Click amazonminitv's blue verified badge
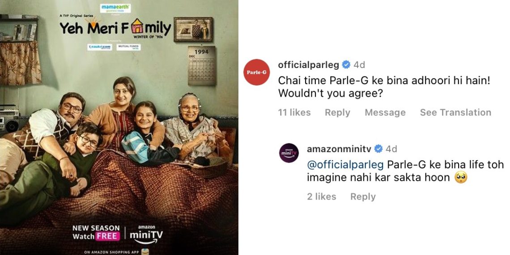The height and width of the screenshot is (255, 510). (x=378, y=149)
